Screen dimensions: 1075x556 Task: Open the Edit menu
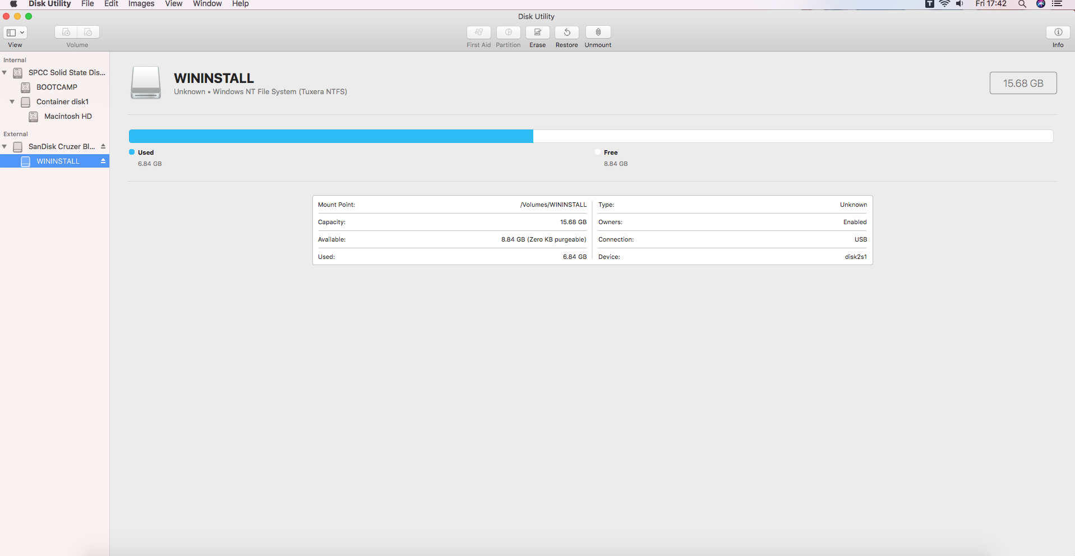pyautogui.click(x=111, y=4)
